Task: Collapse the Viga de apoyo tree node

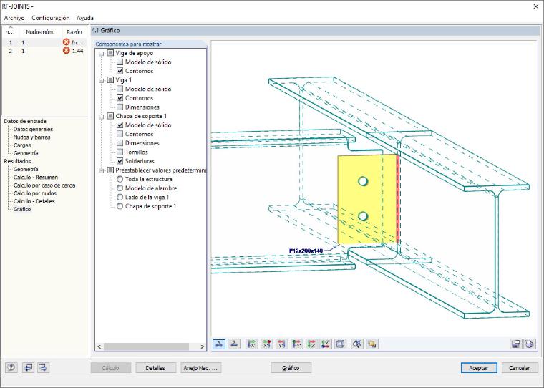Action: click(x=102, y=54)
